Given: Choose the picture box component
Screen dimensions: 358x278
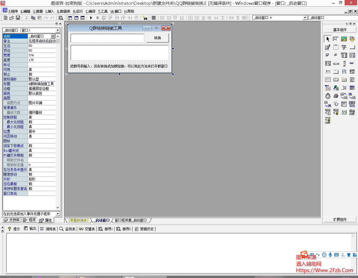Looking at the screenshot, I should [344, 39].
